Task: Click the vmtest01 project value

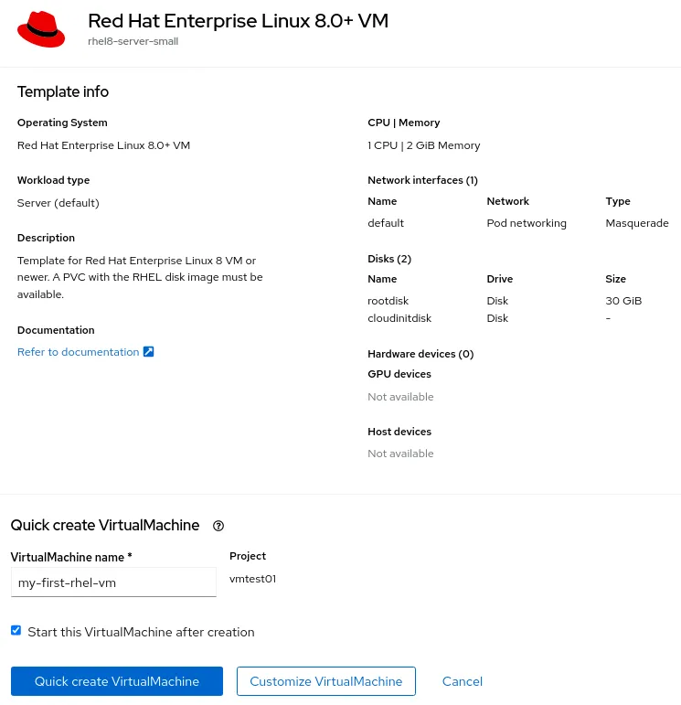Action: pyautogui.click(x=252, y=579)
